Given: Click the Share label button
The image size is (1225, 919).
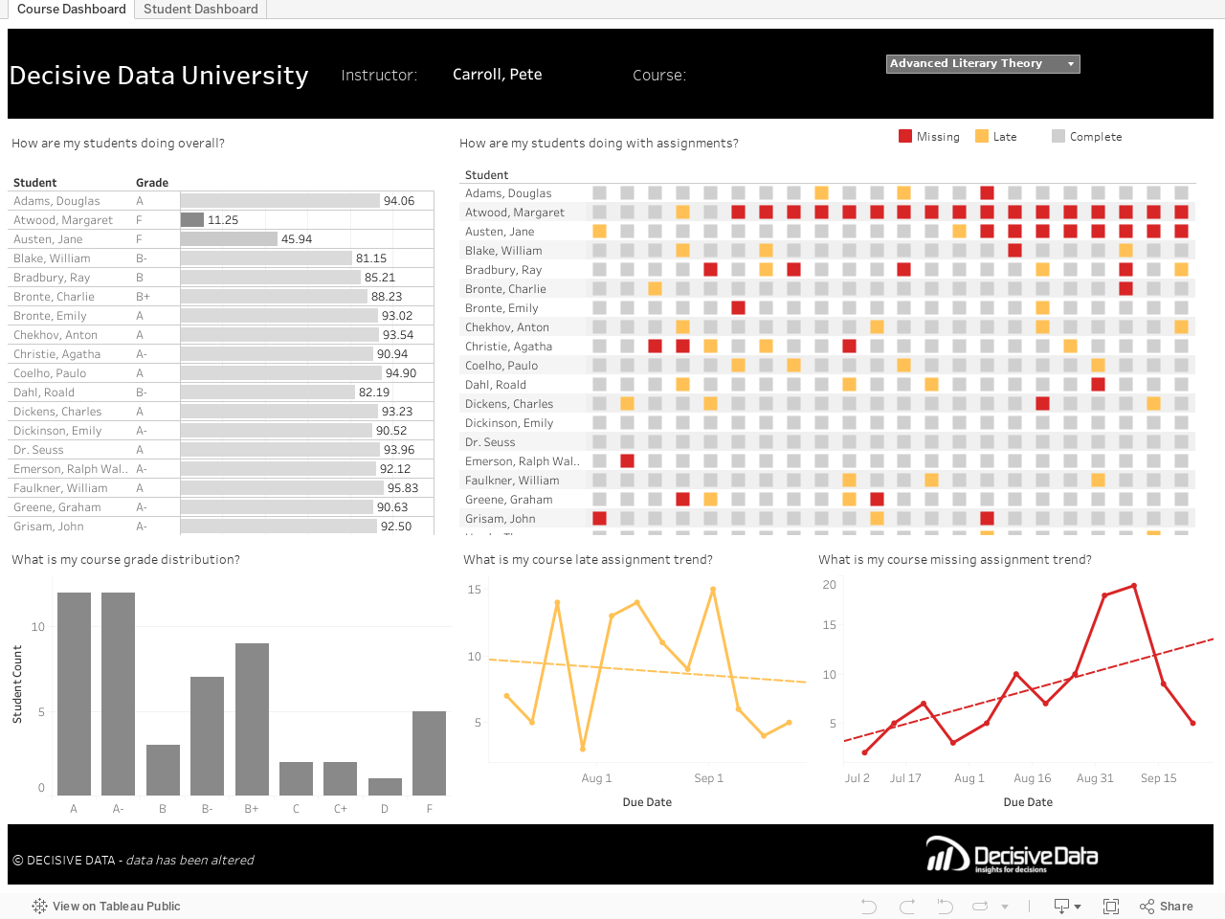Looking at the screenshot, I should (x=1176, y=906).
